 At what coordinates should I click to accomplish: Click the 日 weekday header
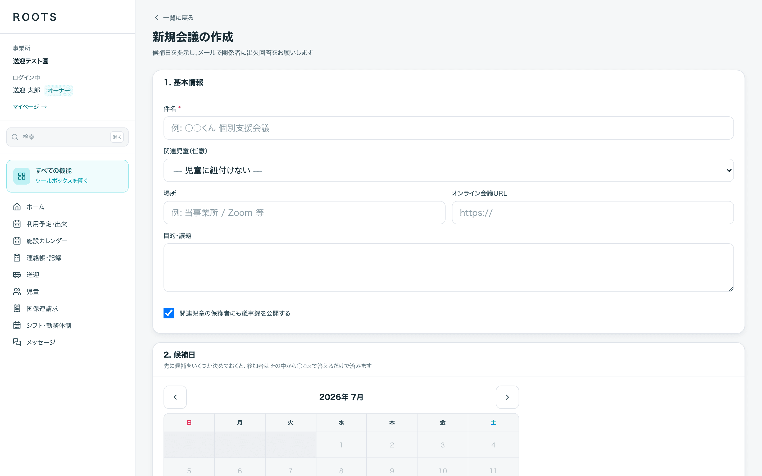189,423
